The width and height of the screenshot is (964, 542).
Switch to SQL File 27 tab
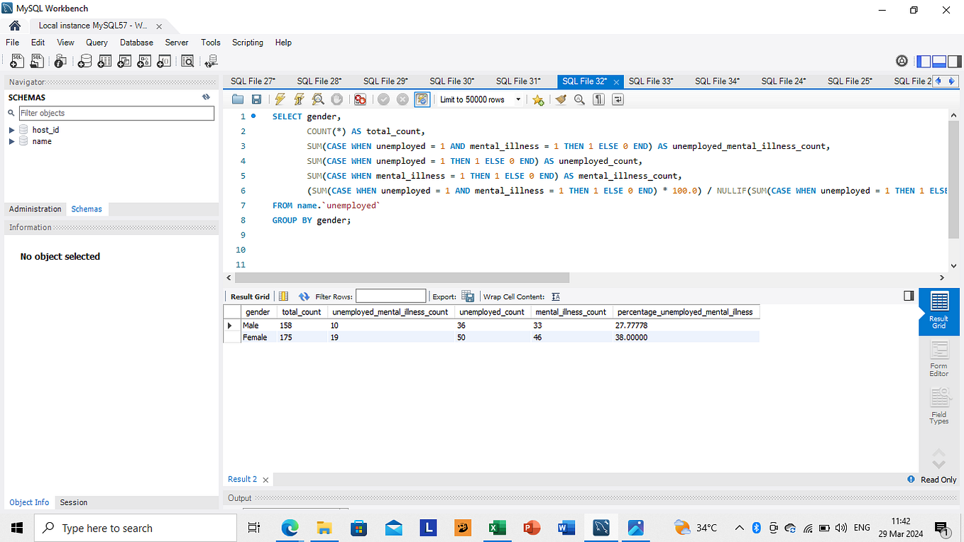[x=253, y=81]
